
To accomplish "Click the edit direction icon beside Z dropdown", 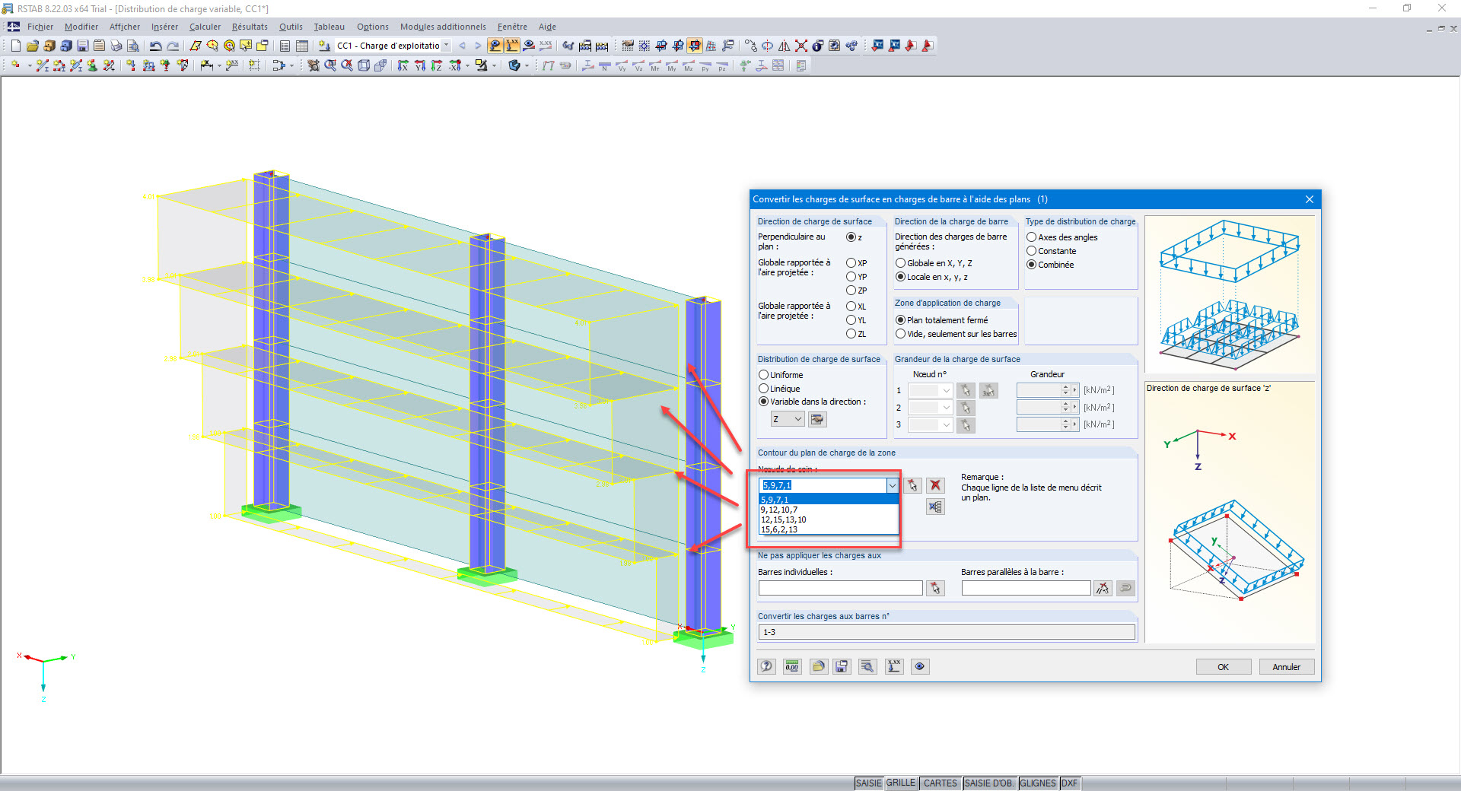I will pos(817,419).
